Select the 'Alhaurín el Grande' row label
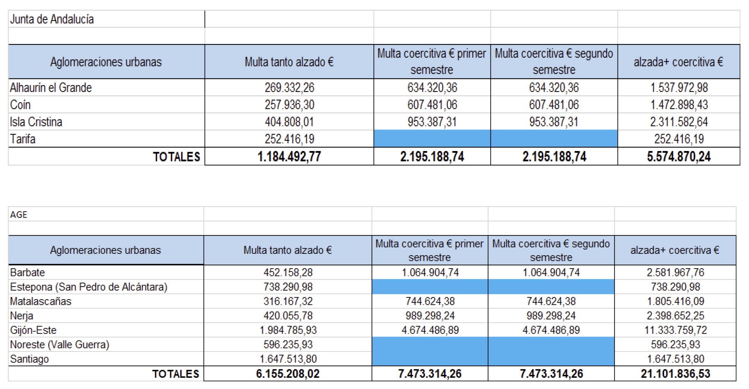Screen dimensions: 749x389 point(106,87)
